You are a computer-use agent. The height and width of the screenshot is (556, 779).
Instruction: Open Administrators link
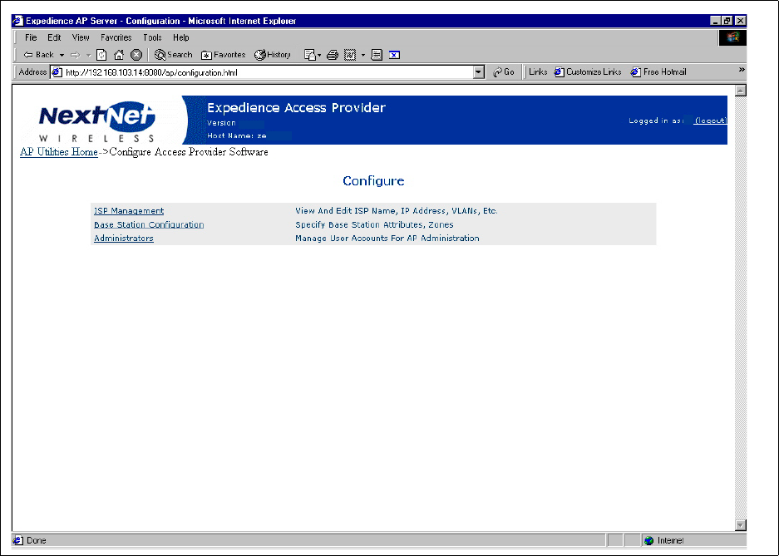tap(124, 239)
